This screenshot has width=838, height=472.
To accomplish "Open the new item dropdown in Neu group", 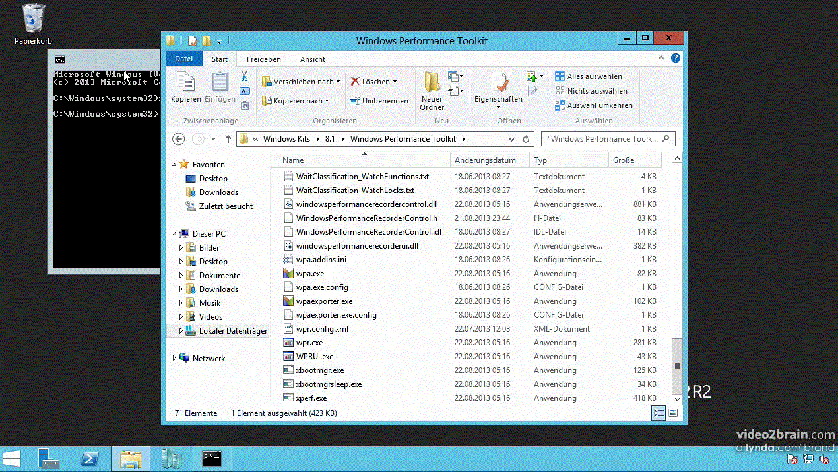I will pyautogui.click(x=456, y=76).
